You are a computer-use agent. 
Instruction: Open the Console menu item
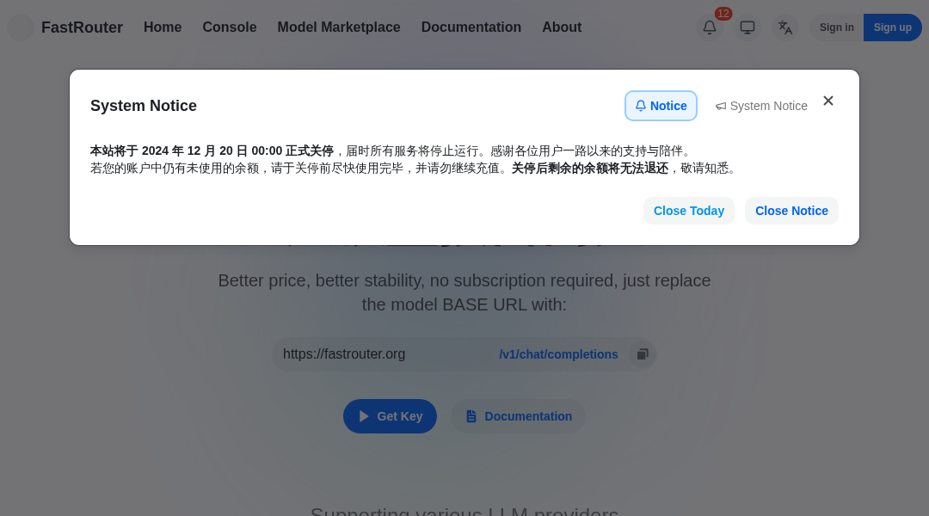(x=230, y=28)
